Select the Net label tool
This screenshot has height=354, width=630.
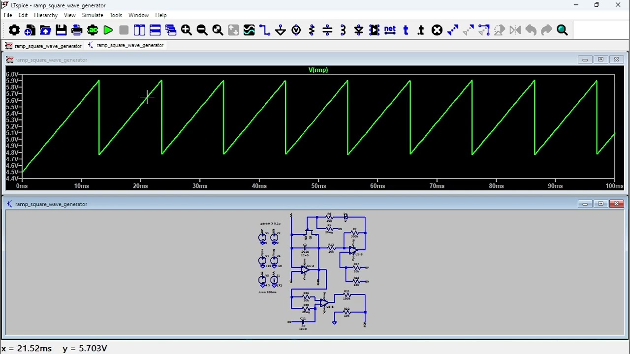[390, 30]
